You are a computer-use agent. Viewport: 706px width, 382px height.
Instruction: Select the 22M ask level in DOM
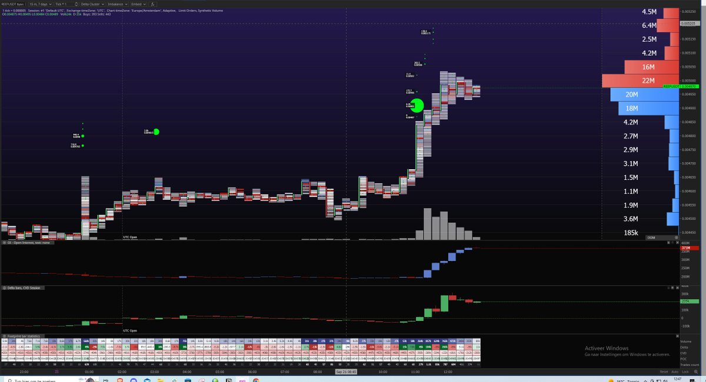coord(641,81)
